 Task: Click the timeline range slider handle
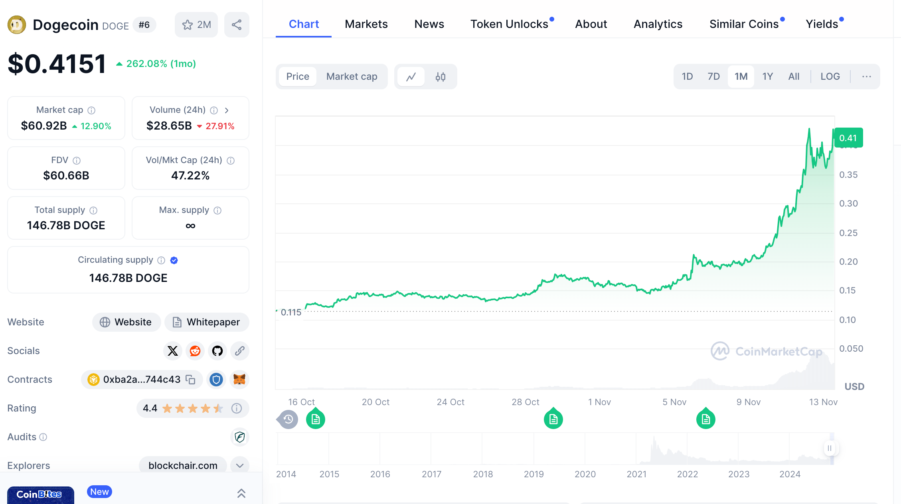point(830,448)
